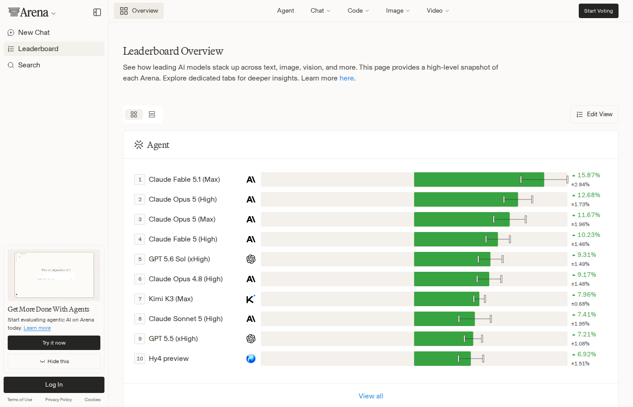Select Claude Fable 5.1 (Max) model name

184,180
